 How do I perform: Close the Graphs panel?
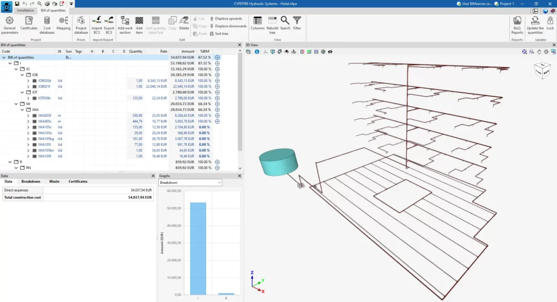coord(239,176)
